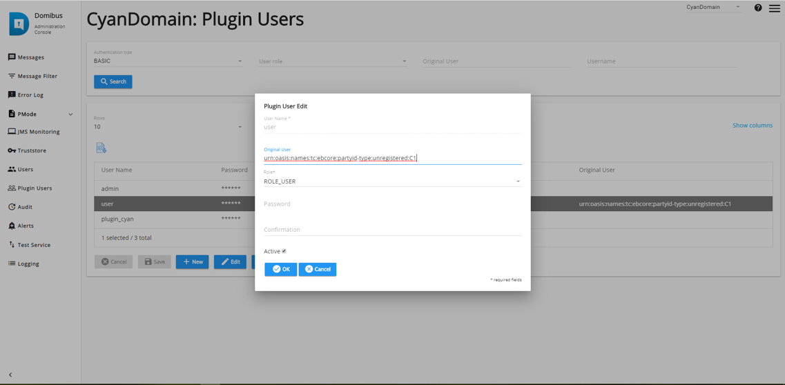Collapse the sidebar with the left chevron

click(x=10, y=375)
